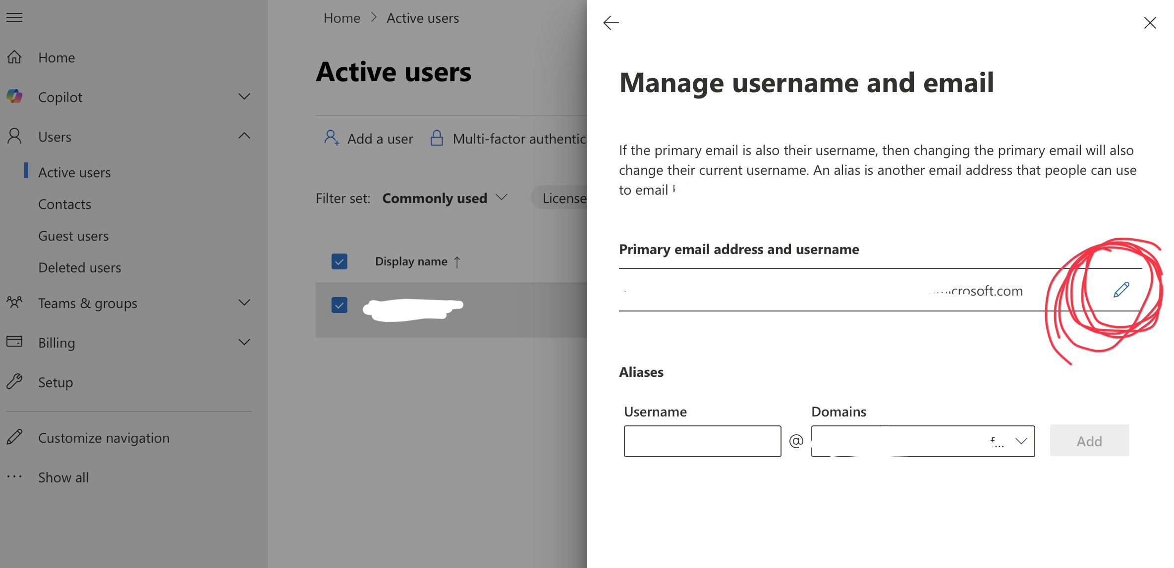Click the alias Username input field
This screenshot has width=1174, height=568.
point(702,441)
